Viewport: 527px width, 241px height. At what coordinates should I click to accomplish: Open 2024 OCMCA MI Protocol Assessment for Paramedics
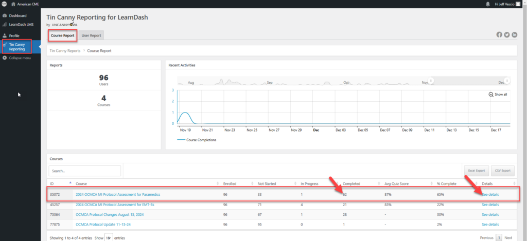(x=118, y=194)
